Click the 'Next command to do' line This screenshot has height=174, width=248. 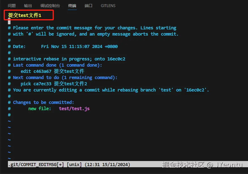click(63, 77)
